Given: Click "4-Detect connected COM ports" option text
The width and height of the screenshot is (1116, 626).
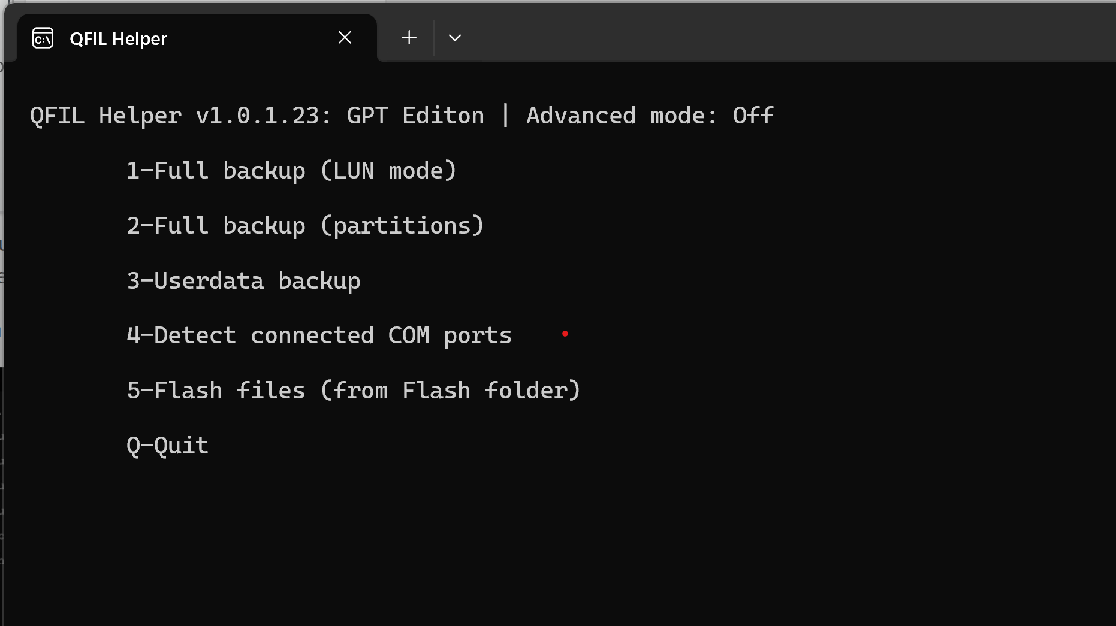Looking at the screenshot, I should 319,336.
